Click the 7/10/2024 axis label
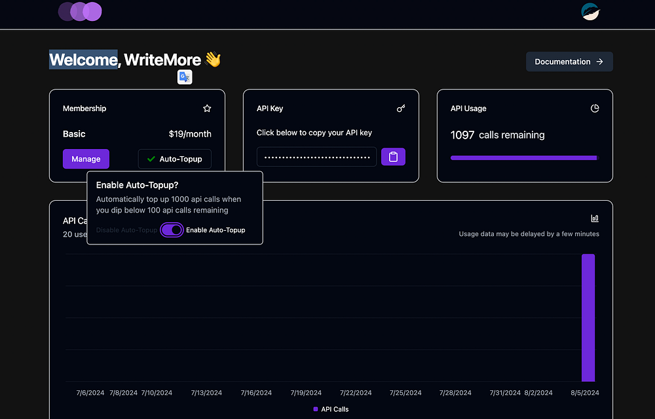The height and width of the screenshot is (419, 655). click(x=157, y=393)
